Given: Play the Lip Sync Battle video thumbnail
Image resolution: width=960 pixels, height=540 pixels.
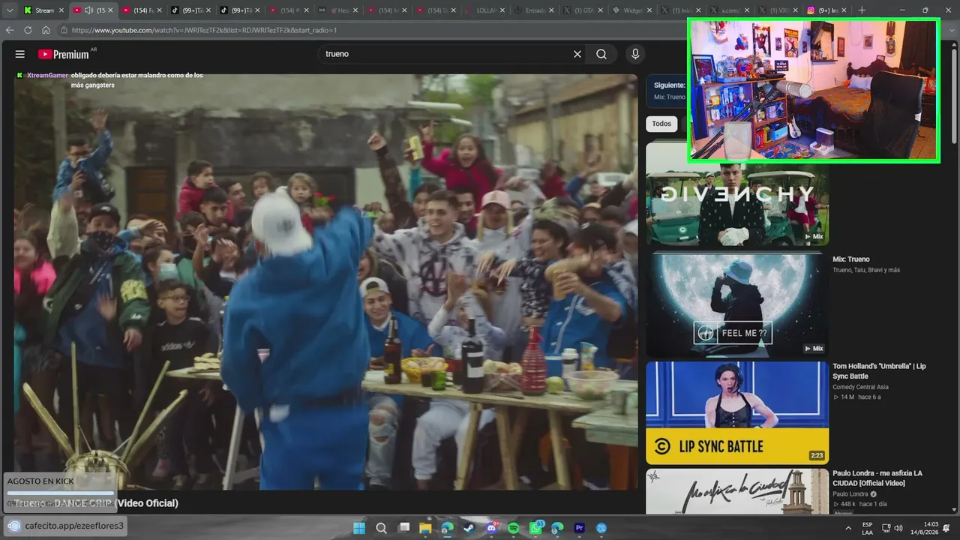Looking at the screenshot, I should click(x=737, y=413).
